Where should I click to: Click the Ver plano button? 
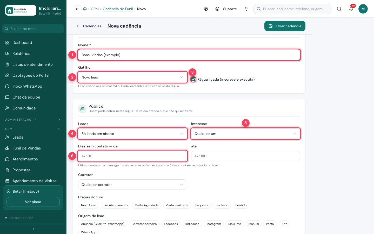(x=33, y=202)
